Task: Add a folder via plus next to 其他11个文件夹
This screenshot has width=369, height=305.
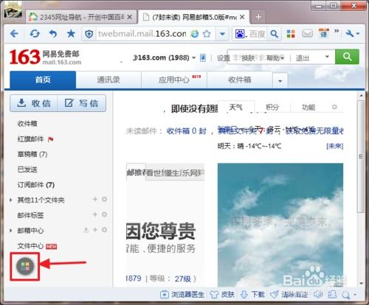Action: (95, 199)
